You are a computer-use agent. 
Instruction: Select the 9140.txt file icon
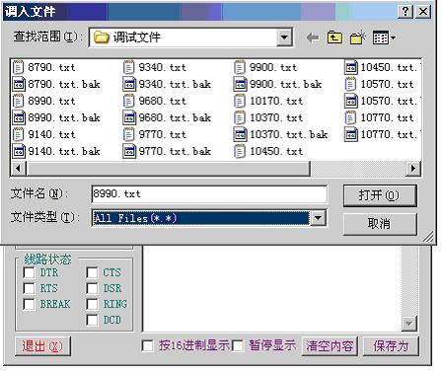pyautogui.click(x=18, y=135)
